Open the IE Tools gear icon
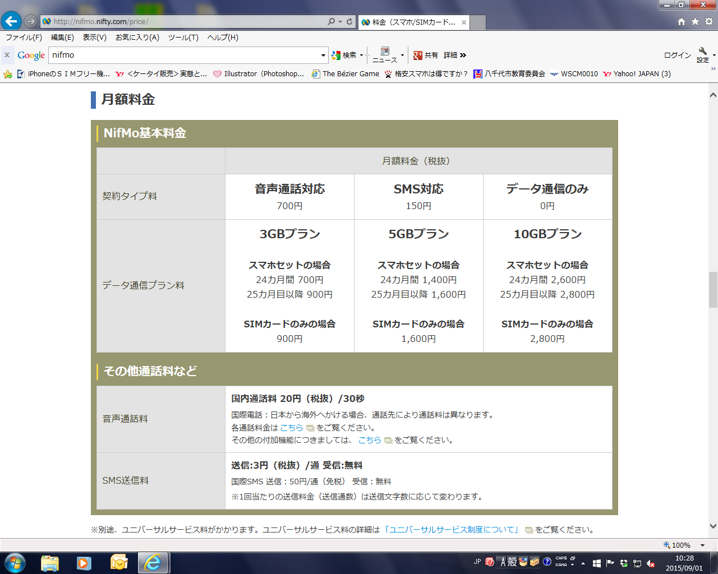 (x=708, y=21)
